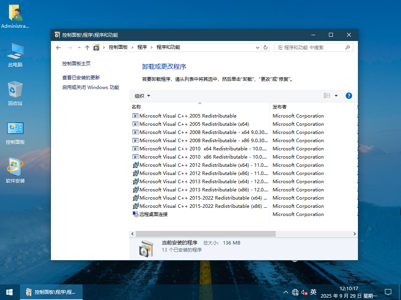
Task: Open Recycle Bin desktop icon
Action: click(15, 93)
